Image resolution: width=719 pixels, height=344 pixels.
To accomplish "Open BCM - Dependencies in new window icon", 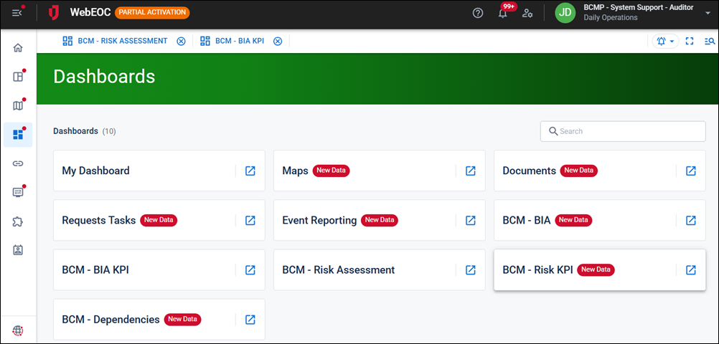I will coord(250,320).
